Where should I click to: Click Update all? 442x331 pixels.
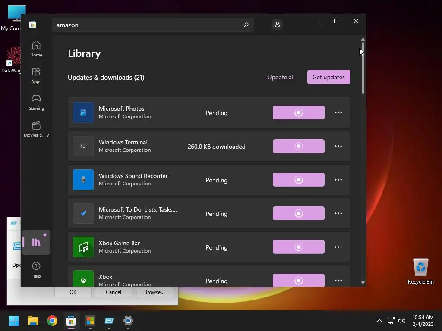pyautogui.click(x=281, y=77)
